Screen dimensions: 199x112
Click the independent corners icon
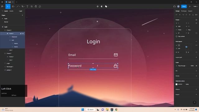pos(196,33)
